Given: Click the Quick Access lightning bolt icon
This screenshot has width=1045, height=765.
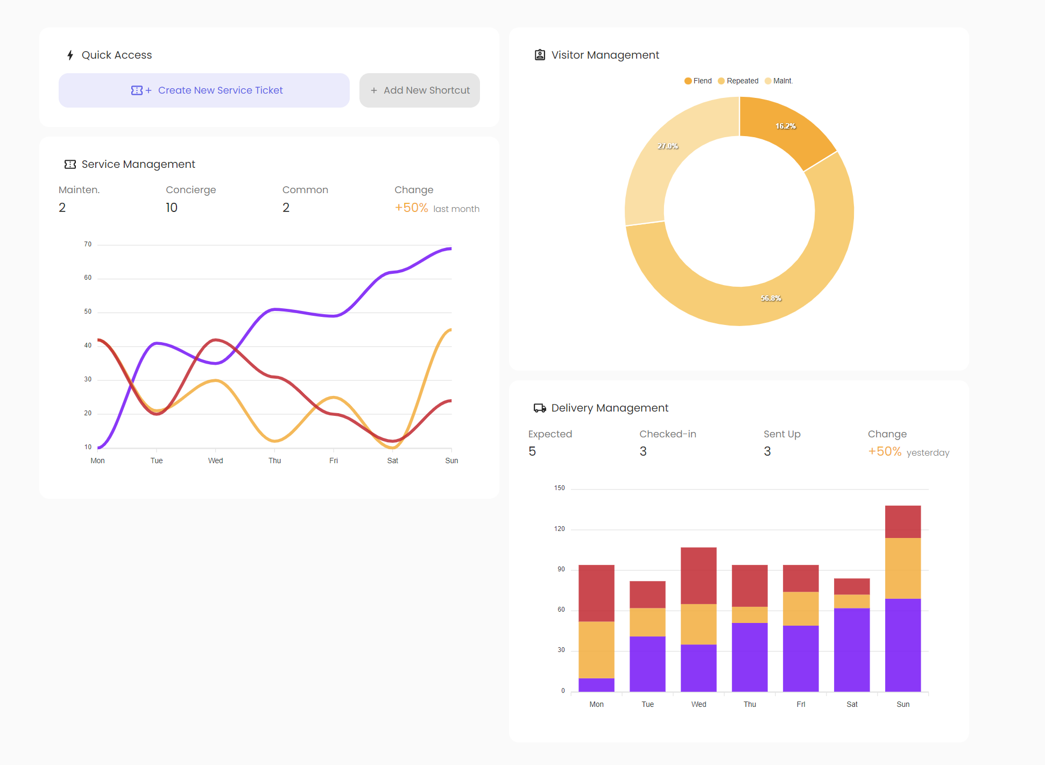Looking at the screenshot, I should [x=70, y=55].
